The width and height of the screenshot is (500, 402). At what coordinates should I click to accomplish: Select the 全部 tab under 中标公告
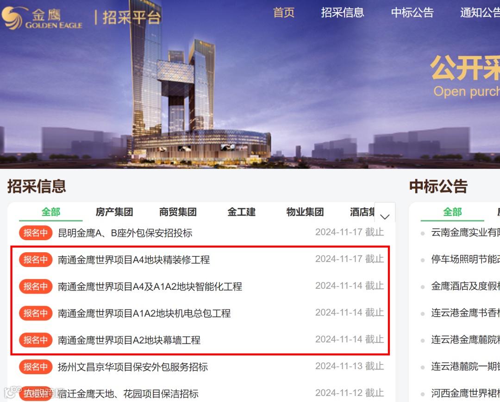452,212
